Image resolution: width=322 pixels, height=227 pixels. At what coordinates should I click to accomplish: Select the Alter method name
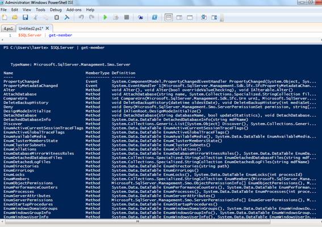click(x=9, y=90)
